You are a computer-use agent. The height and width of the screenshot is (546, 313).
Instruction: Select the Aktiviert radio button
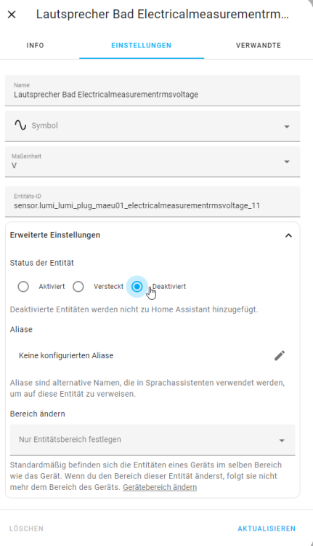coord(23,287)
